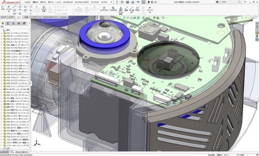Select the Spline sketch tool
Viewport: 259px width, 156px height.
25,7
